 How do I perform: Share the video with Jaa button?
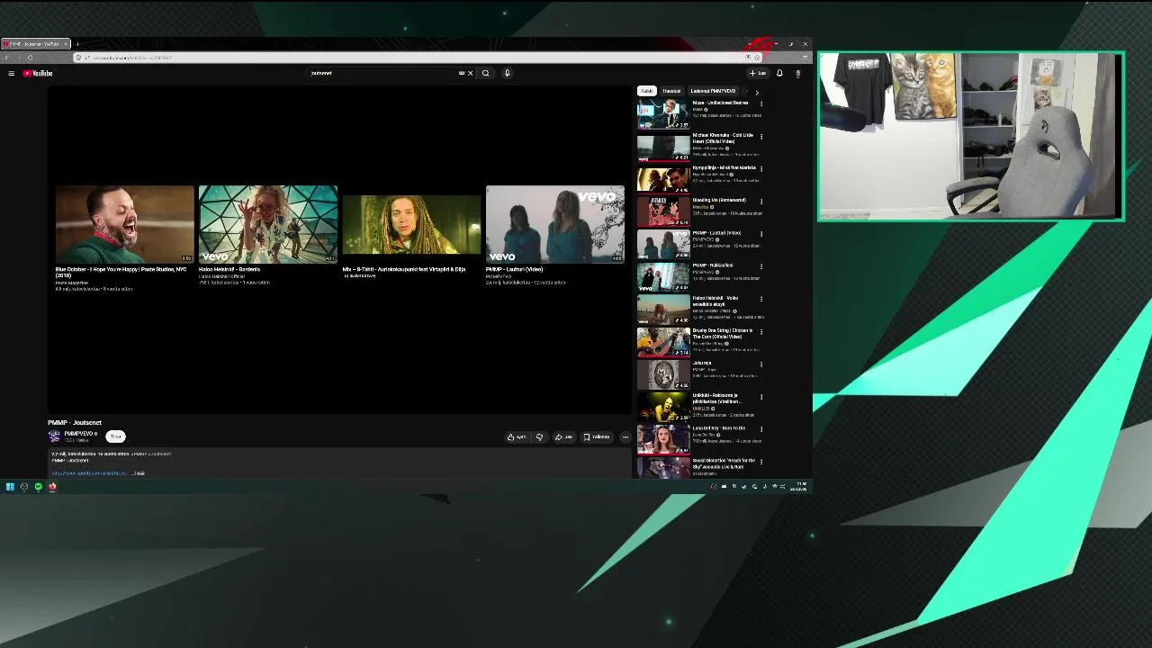564,437
